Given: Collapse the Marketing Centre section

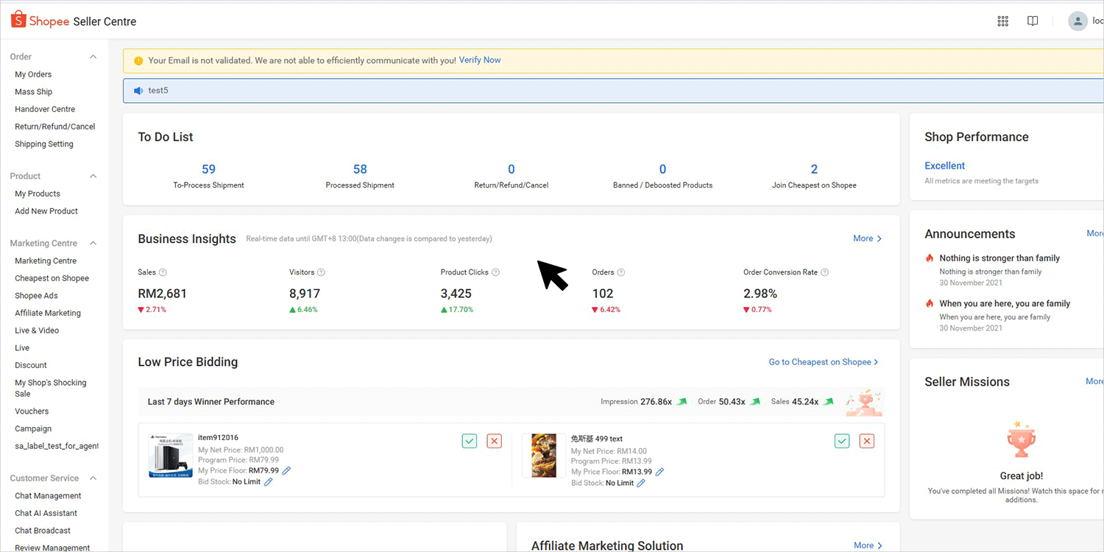Looking at the screenshot, I should 93,243.
